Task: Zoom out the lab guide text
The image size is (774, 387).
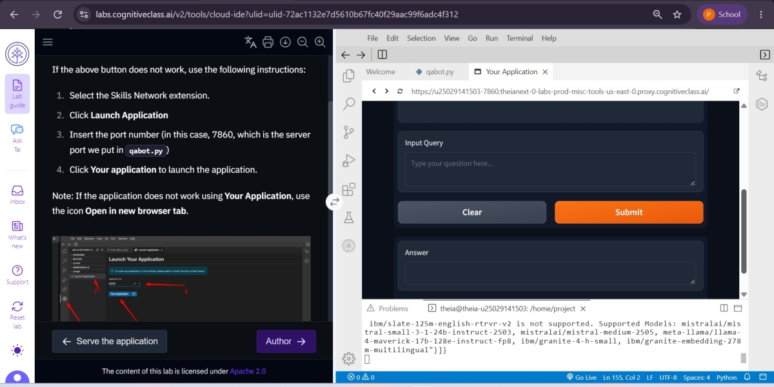Action: click(303, 43)
